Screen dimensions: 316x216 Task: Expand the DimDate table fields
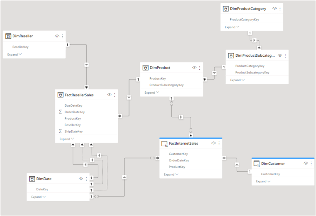pyautogui.click(x=38, y=197)
